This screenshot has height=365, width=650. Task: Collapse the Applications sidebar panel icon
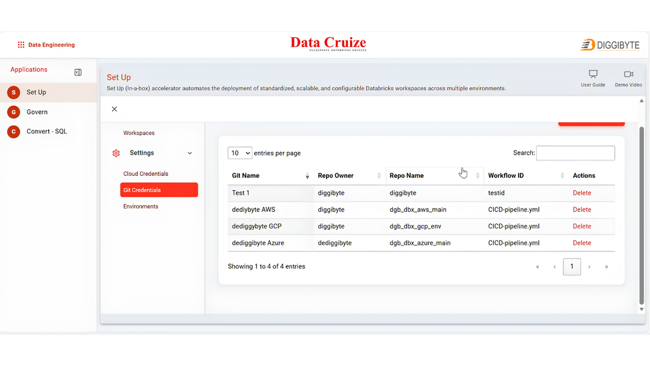[x=78, y=73]
